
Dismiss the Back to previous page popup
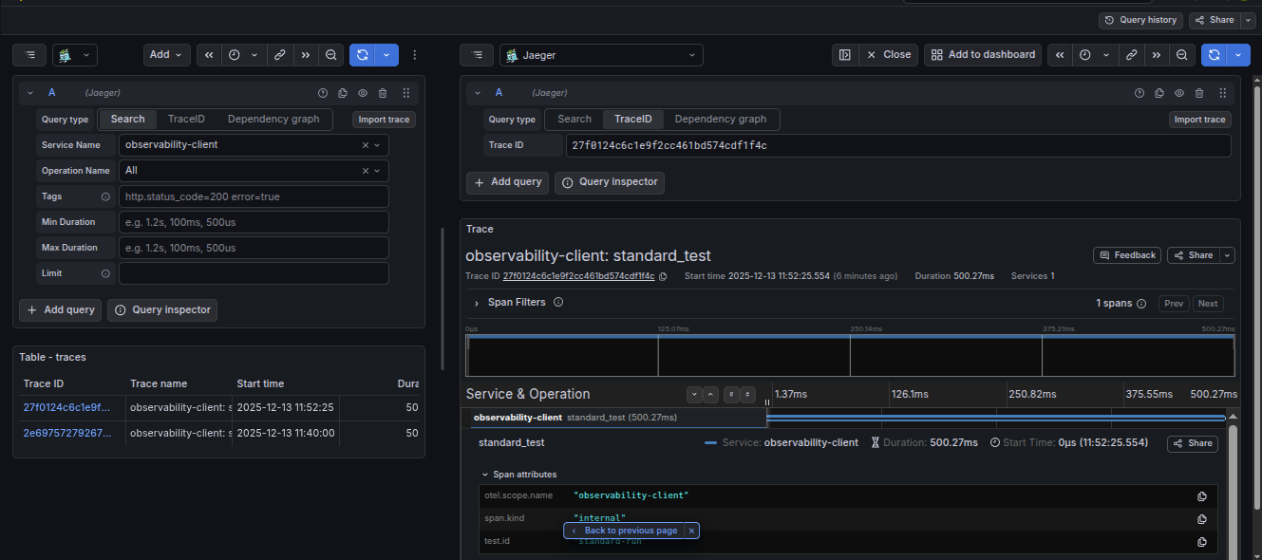691,531
